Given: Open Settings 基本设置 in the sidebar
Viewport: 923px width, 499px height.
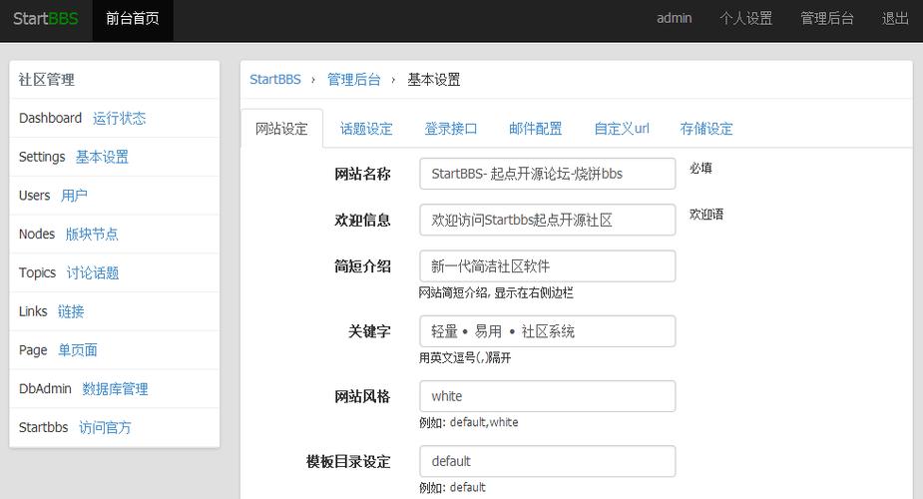Looking at the screenshot, I should [x=102, y=157].
